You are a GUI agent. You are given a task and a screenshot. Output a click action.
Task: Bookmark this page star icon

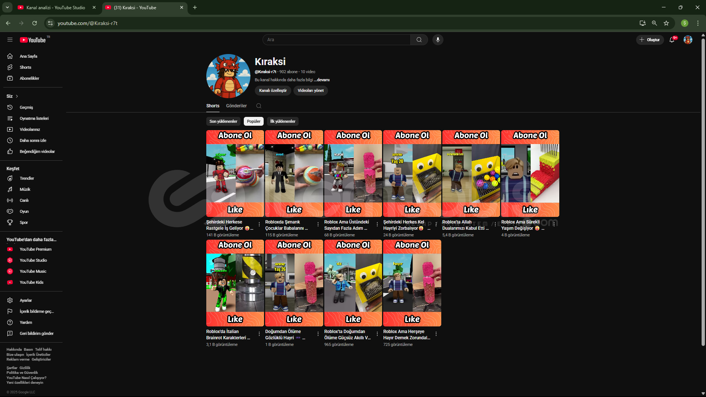click(x=666, y=23)
